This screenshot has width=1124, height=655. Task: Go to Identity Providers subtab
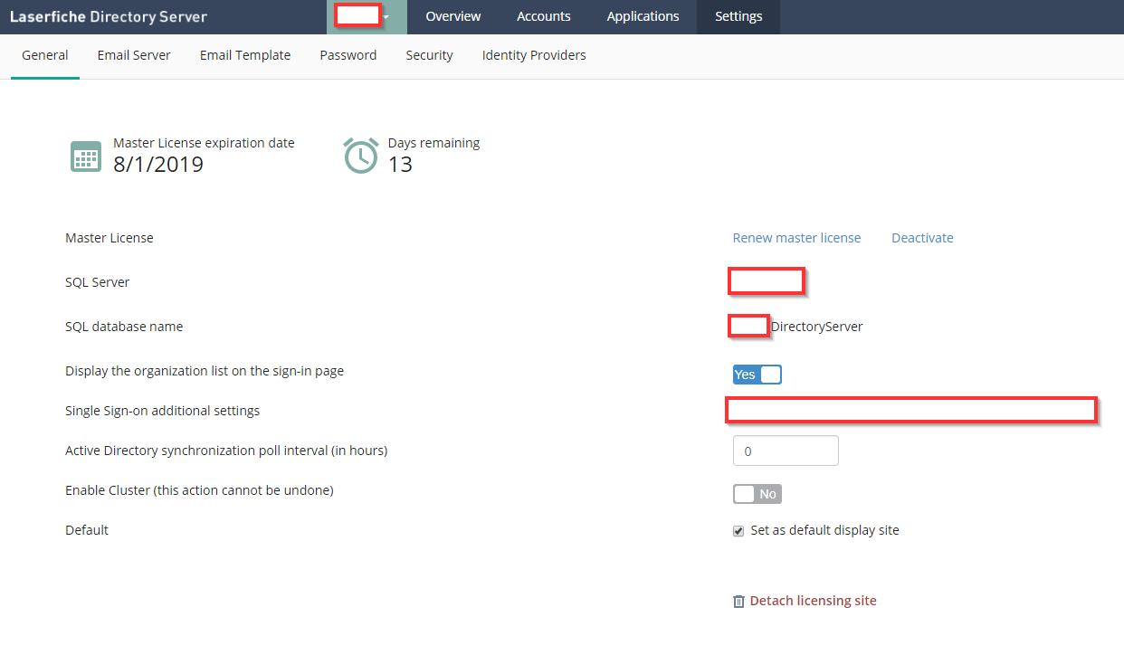[x=534, y=56]
